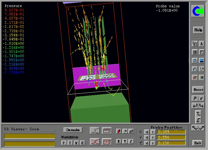Toggle the mesh grid display icon
This screenshot has width=208, height=150.
click(x=194, y=52)
